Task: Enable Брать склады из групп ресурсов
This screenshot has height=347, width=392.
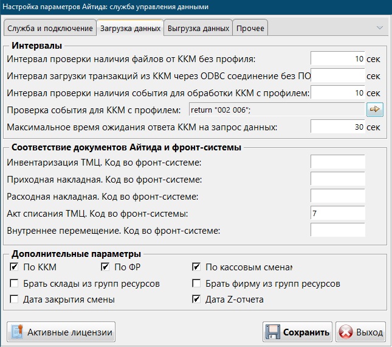Action: click(x=14, y=284)
